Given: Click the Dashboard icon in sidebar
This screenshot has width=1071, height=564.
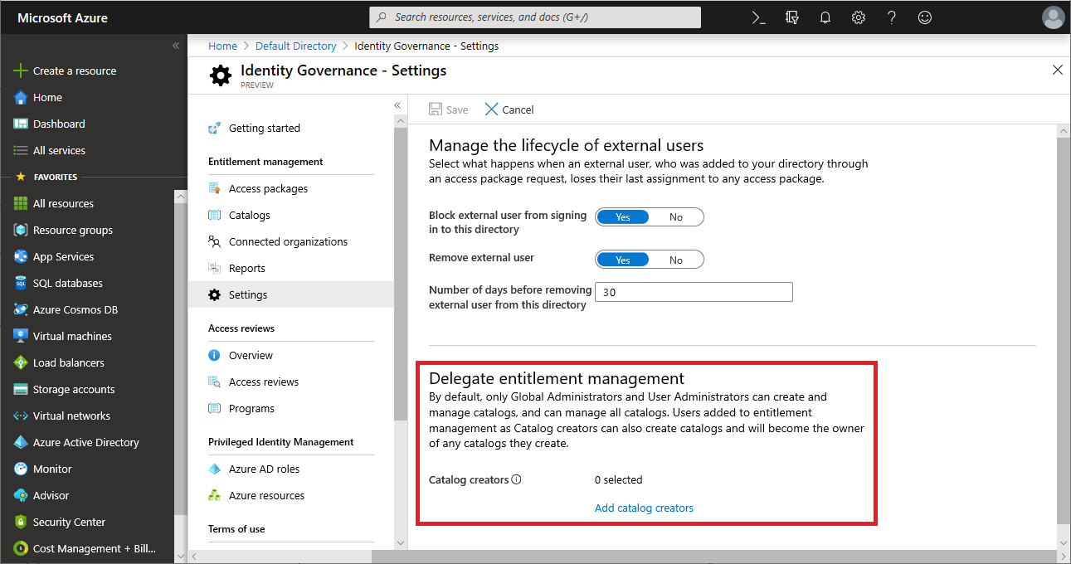Looking at the screenshot, I should coord(21,124).
